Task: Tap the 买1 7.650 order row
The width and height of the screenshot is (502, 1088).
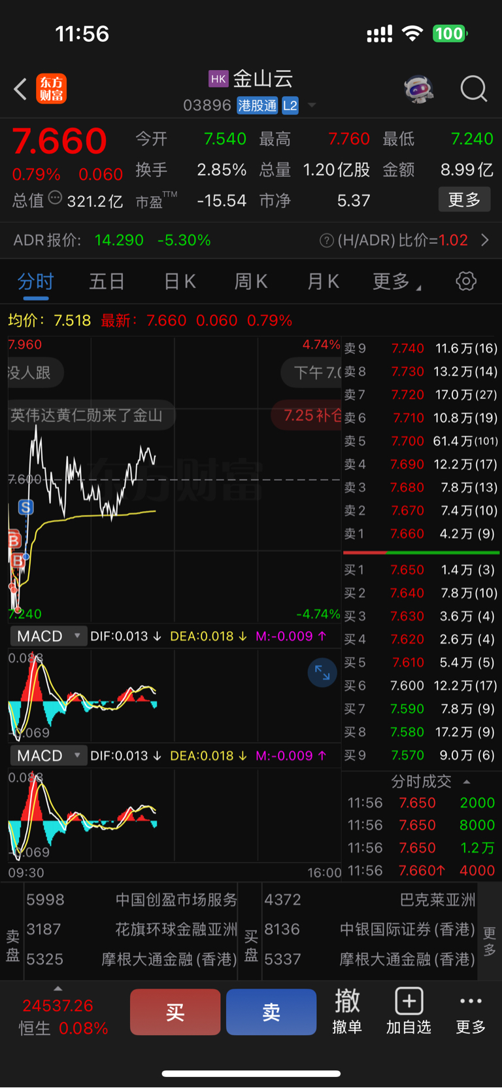Action: pyautogui.click(x=421, y=570)
